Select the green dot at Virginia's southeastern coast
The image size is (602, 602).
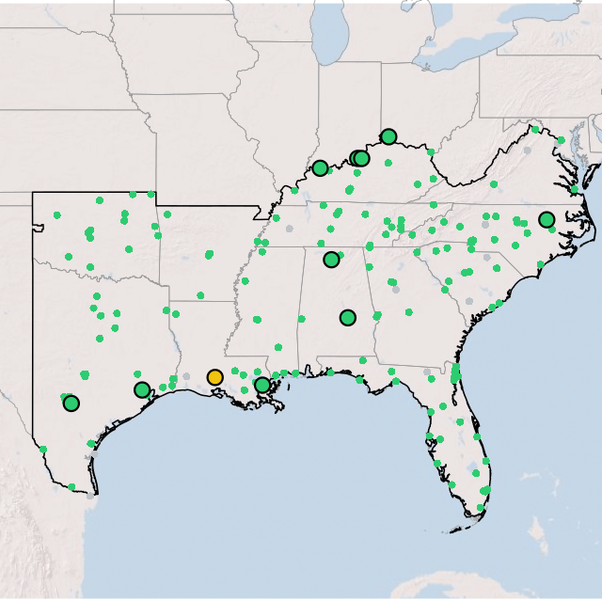575,189
